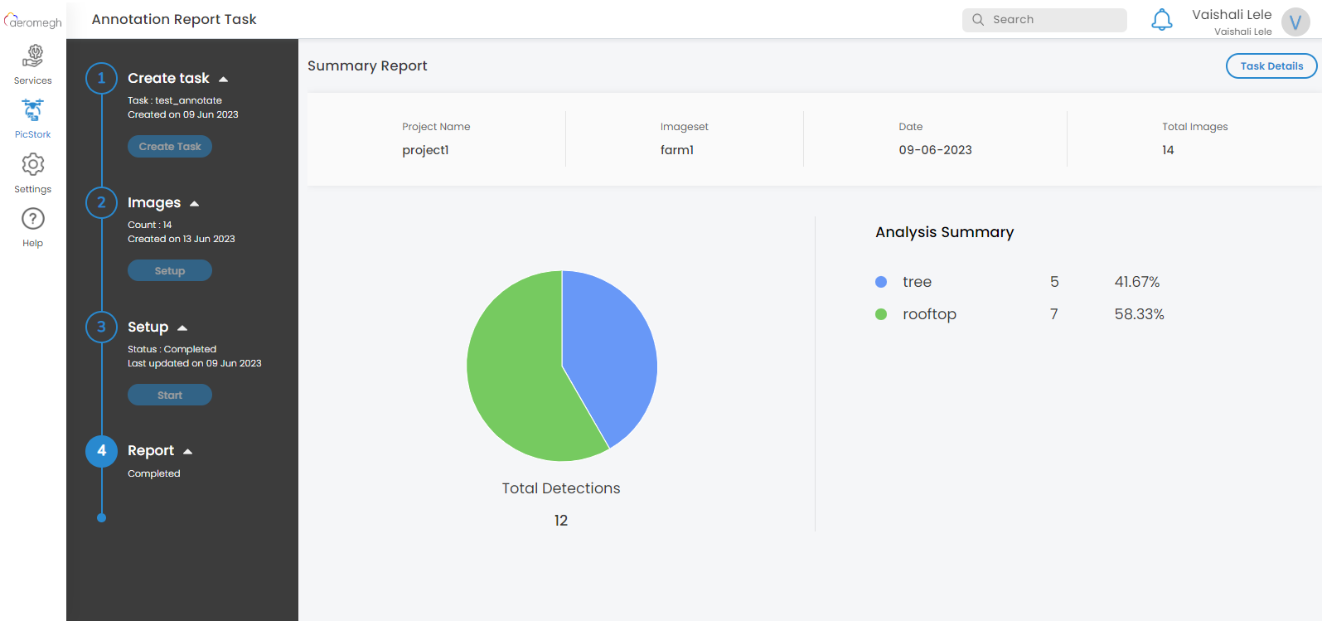Click the search magnifier icon
The height and width of the screenshot is (621, 1322).
(x=978, y=20)
